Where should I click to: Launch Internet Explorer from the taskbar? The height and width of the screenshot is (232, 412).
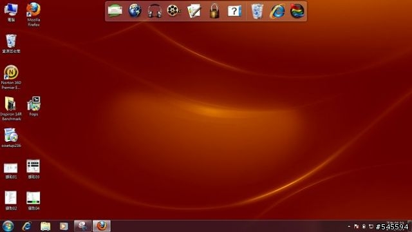click(27, 226)
